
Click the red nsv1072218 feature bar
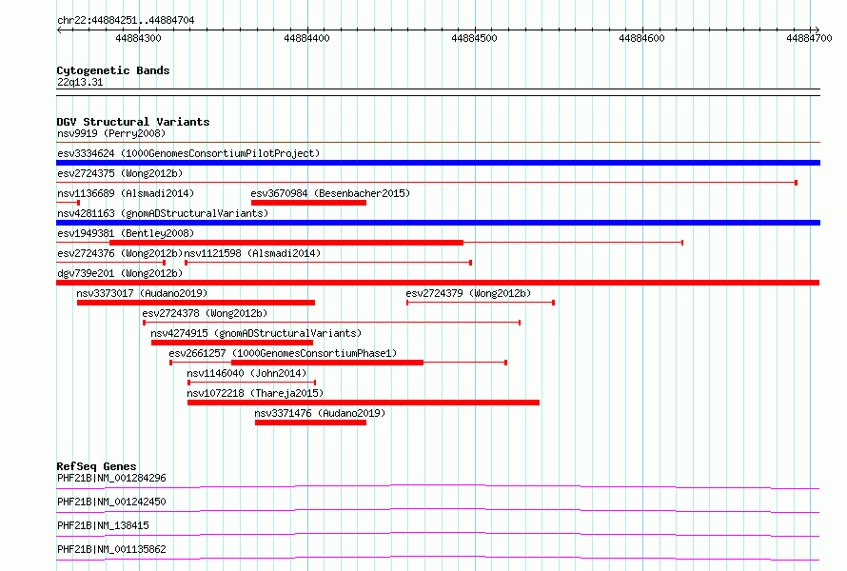click(x=364, y=403)
